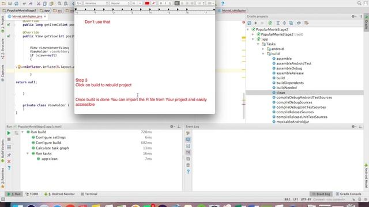Toggle bold in the text editor toolbar
The width and height of the screenshot is (369, 207).
[161, 3]
